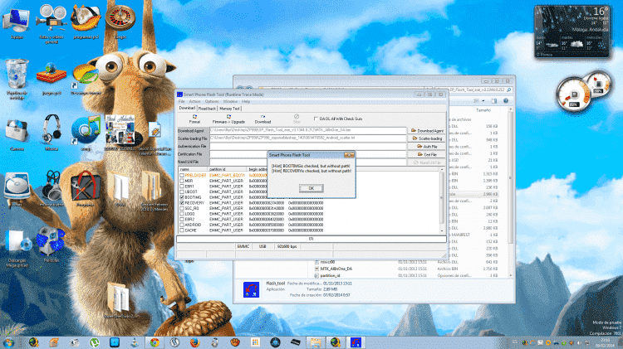Click the Firmware -> Upgrade icon
The width and height of the screenshot is (623, 349).
(228, 119)
